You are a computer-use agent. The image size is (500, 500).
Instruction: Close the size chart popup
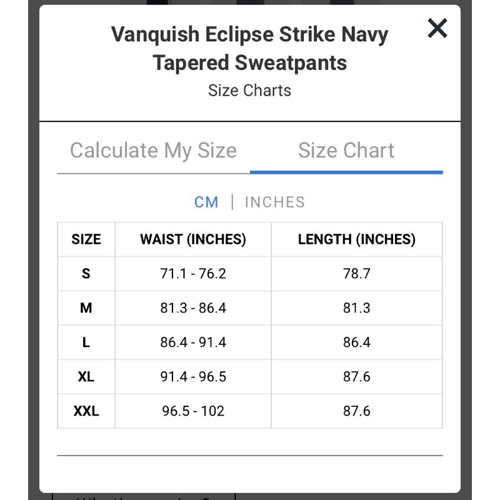tap(437, 28)
